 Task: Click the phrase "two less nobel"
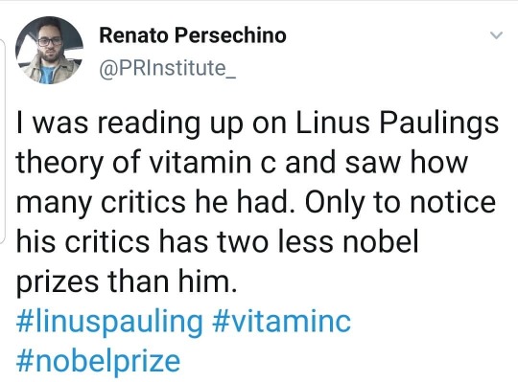click(x=318, y=241)
